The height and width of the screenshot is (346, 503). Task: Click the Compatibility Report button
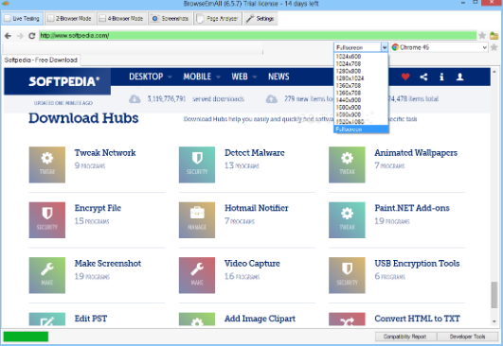(x=405, y=337)
